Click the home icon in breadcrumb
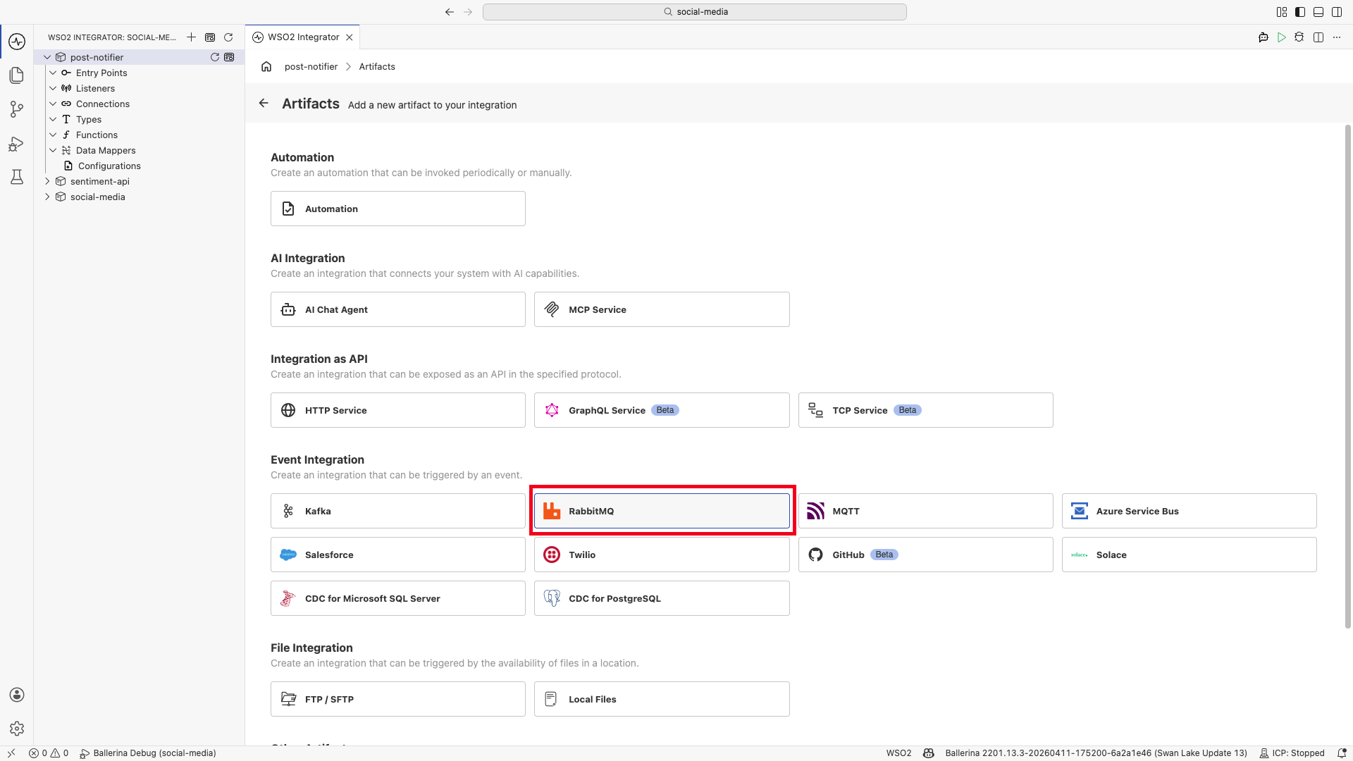This screenshot has width=1353, height=761. (266, 66)
